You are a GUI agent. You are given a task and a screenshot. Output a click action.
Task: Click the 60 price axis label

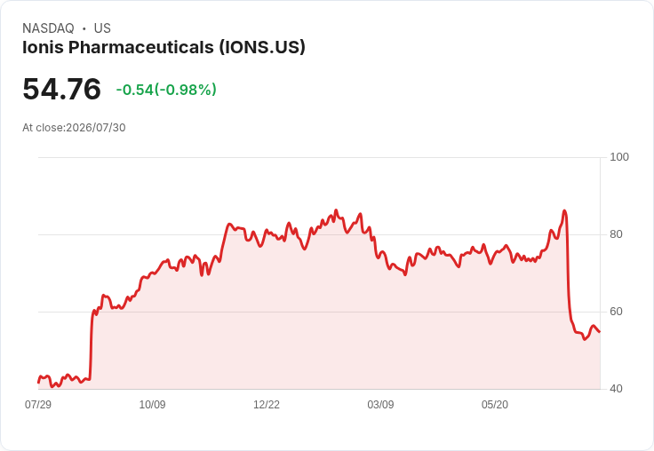(616, 312)
